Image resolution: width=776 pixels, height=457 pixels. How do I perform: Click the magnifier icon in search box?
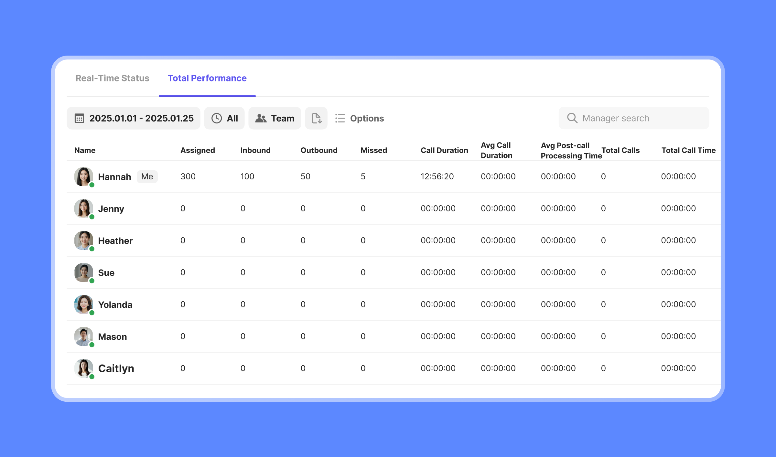[x=572, y=118]
